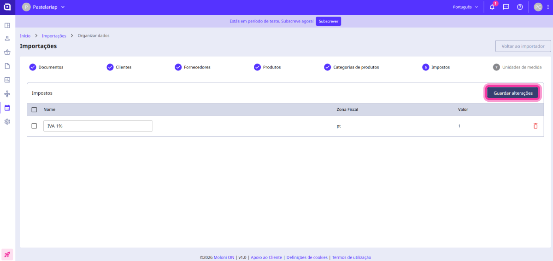Screen dimensions: 553x261
Task: Click the rocket icon at bottom left
Action: 7,254
